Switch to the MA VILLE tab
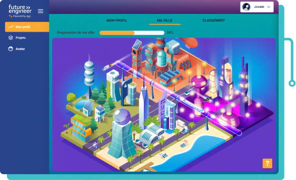 tap(165, 20)
